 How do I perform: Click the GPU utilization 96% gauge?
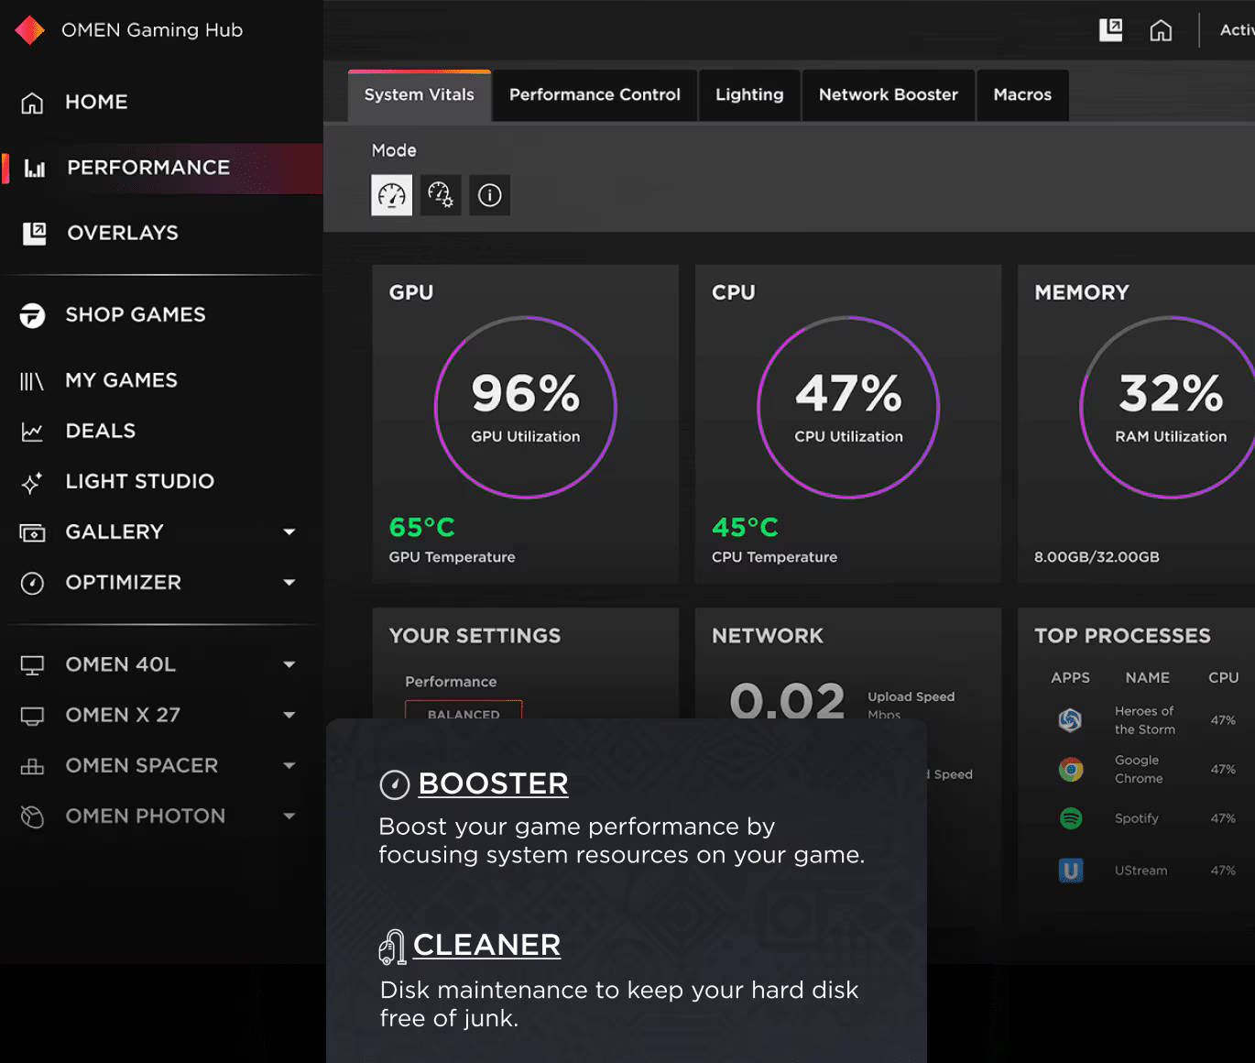pos(526,408)
